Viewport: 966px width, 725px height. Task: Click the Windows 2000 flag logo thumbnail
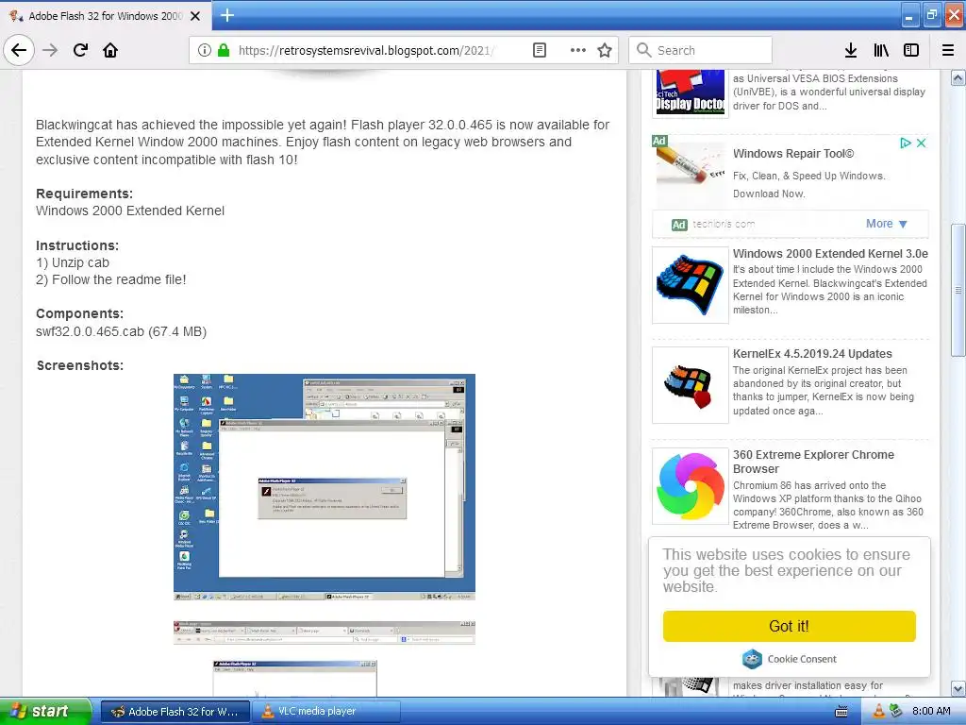pyautogui.click(x=690, y=285)
